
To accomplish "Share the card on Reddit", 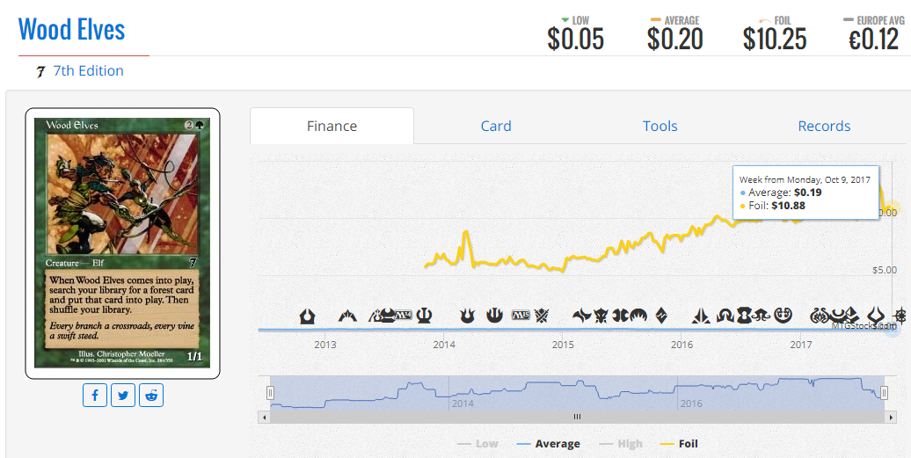I will pos(151,396).
